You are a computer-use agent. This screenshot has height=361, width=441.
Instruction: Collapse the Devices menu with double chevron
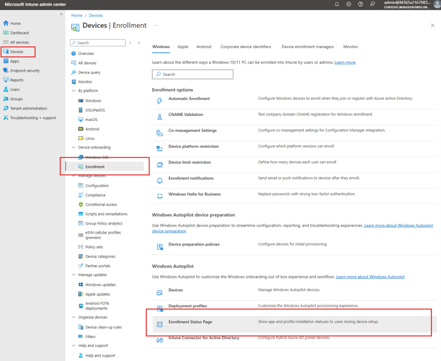pos(139,43)
